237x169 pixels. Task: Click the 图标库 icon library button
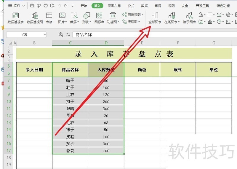99,18
